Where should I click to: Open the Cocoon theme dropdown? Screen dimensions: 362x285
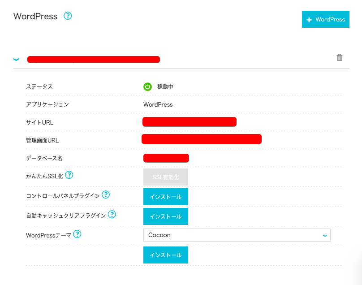point(237,235)
